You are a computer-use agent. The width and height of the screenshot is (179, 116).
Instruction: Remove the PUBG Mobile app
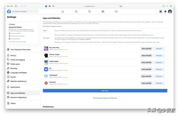click(159, 62)
